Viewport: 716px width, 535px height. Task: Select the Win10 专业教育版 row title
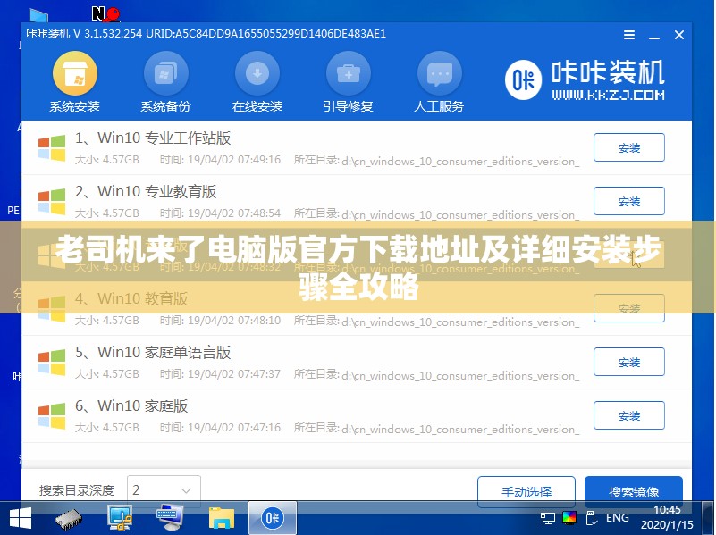(x=146, y=191)
